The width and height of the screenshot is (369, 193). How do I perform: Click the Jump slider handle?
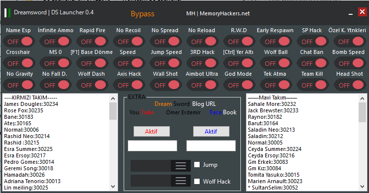(x=180, y=166)
